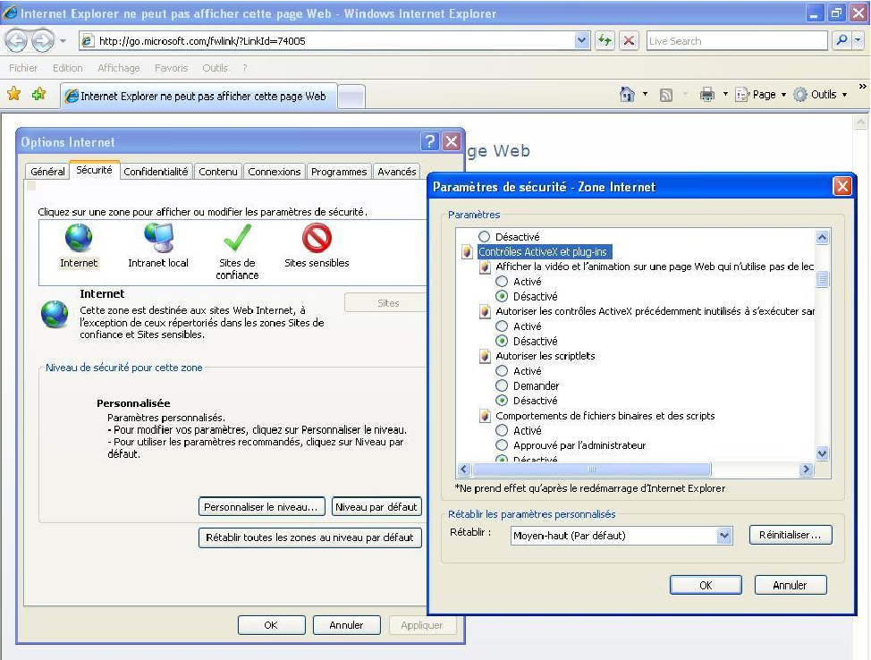The image size is (871, 660).
Task: Click the Refresh page icon
Action: tap(605, 40)
